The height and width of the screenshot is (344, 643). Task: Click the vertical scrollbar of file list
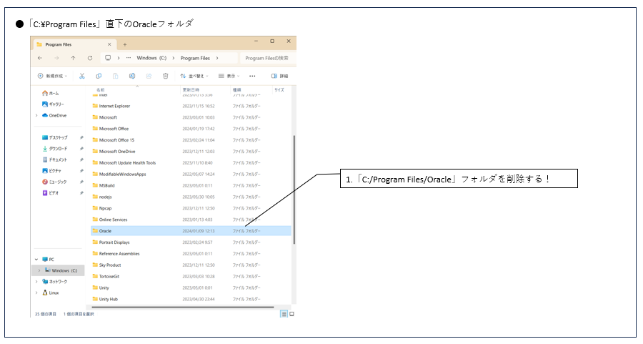294,190
